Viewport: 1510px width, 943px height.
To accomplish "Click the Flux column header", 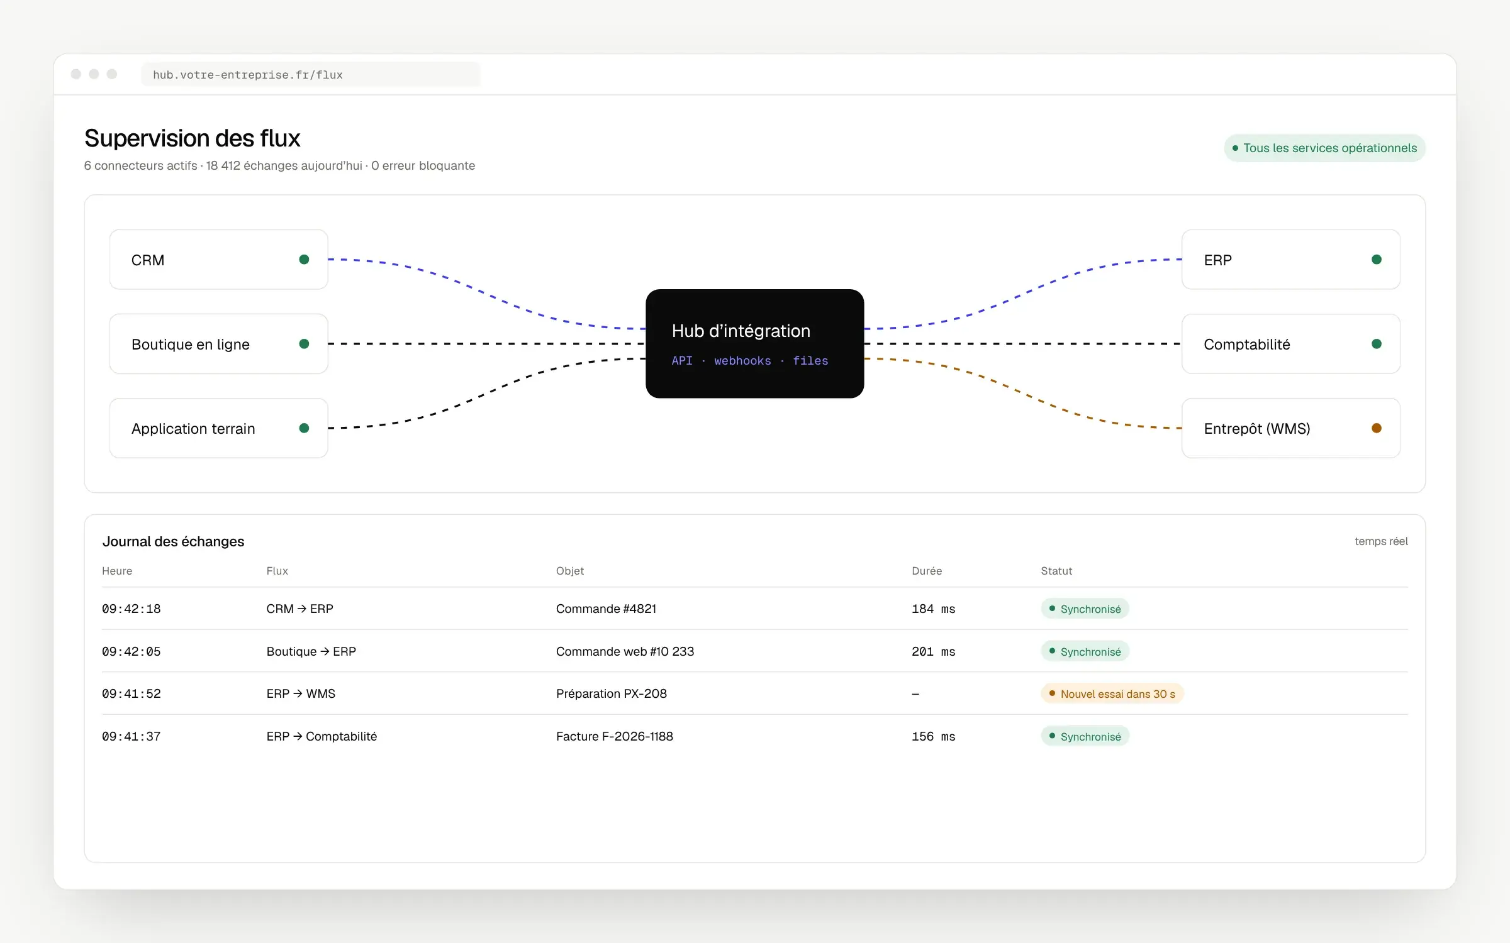I will (x=277, y=571).
